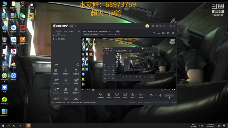Click the CPU status bar entry
Screen dimensions: 228x128
158,102
